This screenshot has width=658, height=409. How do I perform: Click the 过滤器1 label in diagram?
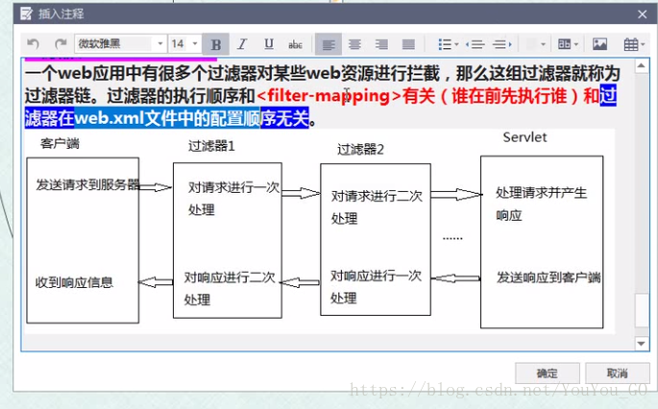[211, 146]
